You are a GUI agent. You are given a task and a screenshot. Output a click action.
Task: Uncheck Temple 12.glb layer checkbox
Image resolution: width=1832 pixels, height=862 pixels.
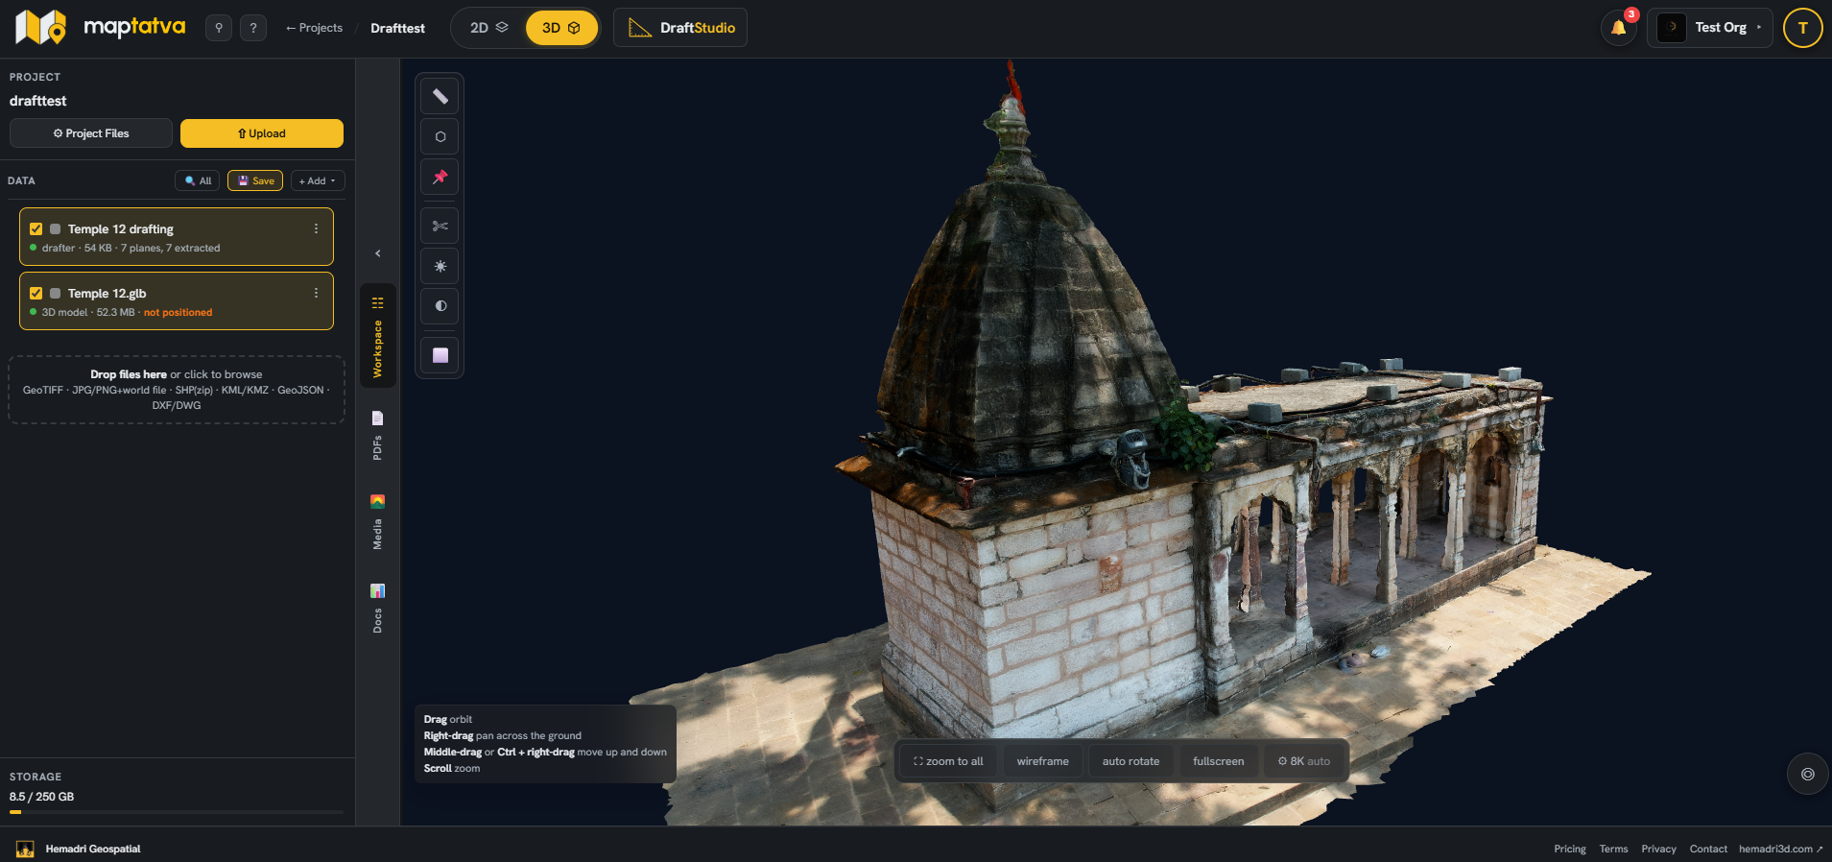tap(36, 294)
